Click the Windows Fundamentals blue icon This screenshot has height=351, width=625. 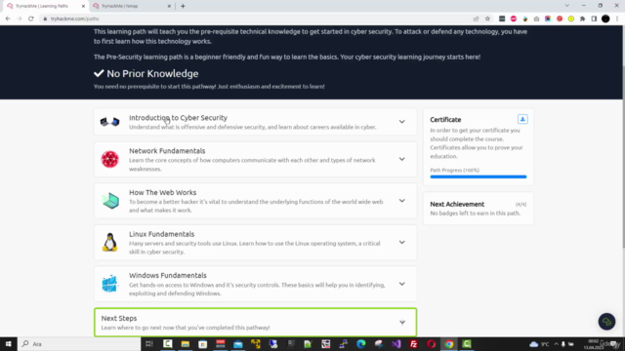[109, 284]
